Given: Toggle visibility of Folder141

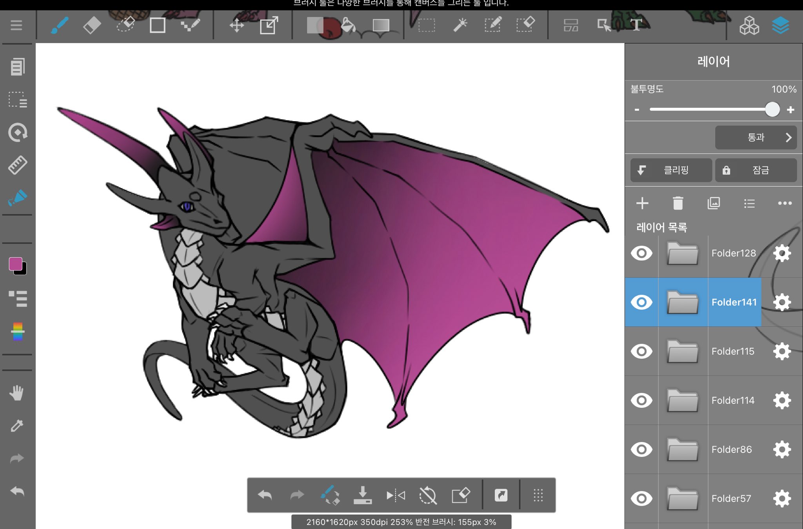Looking at the screenshot, I should coord(641,302).
